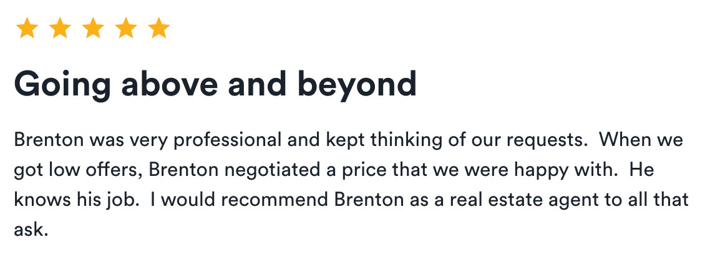The width and height of the screenshot is (710, 257).
Task: Click the first rating star
Action: point(27,28)
